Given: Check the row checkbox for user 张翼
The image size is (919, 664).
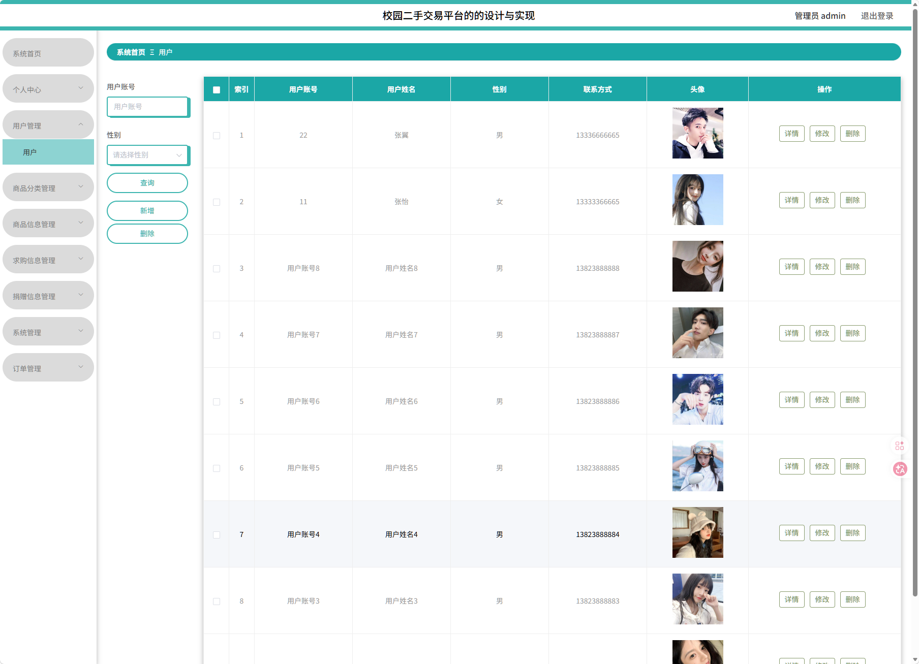Looking at the screenshot, I should [217, 136].
